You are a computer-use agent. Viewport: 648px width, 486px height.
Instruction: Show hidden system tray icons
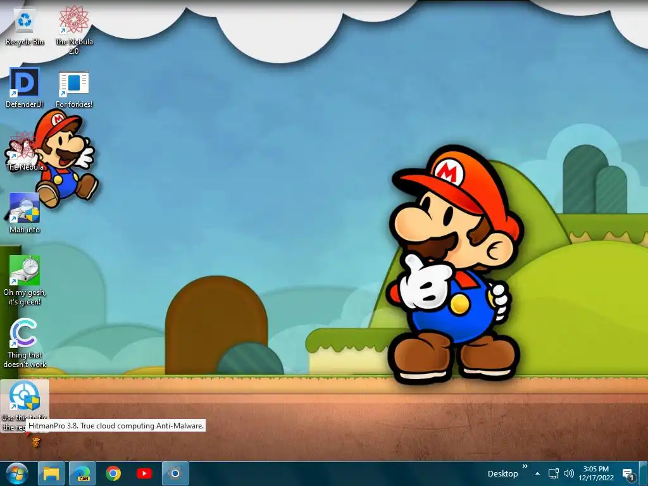(x=537, y=473)
